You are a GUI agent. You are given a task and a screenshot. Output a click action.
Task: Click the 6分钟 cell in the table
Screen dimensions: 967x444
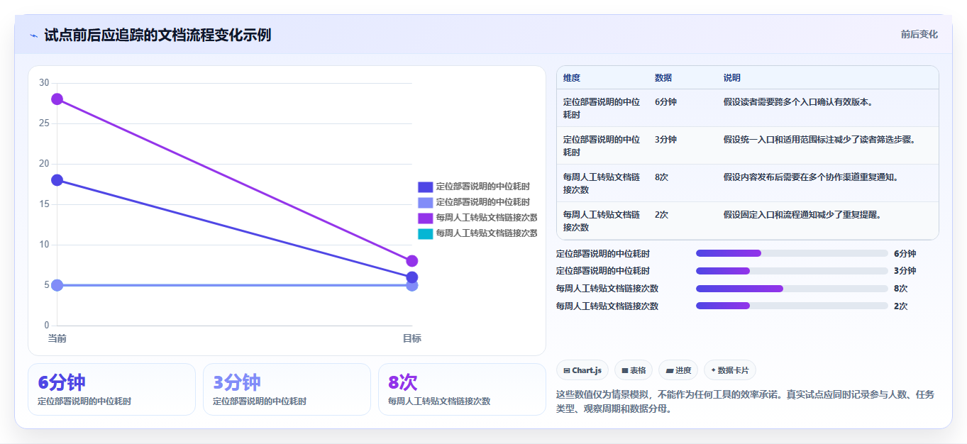(665, 102)
